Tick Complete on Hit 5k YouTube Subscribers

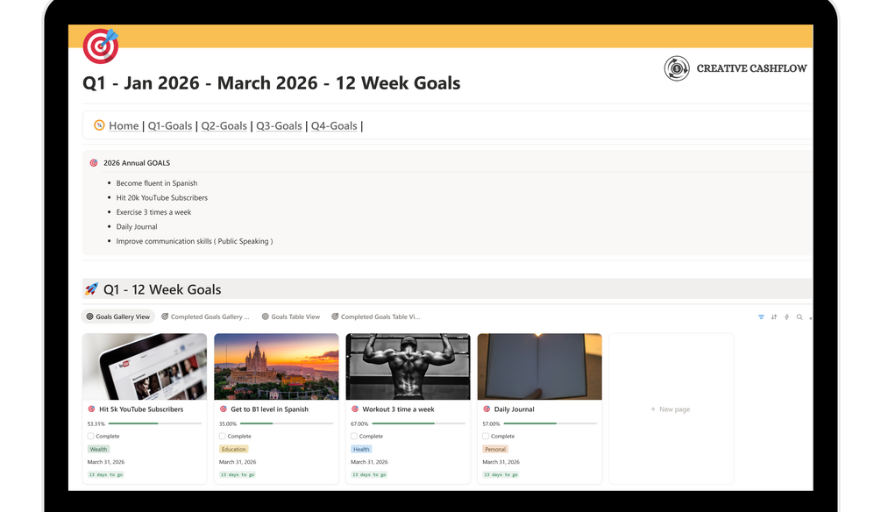coord(90,436)
